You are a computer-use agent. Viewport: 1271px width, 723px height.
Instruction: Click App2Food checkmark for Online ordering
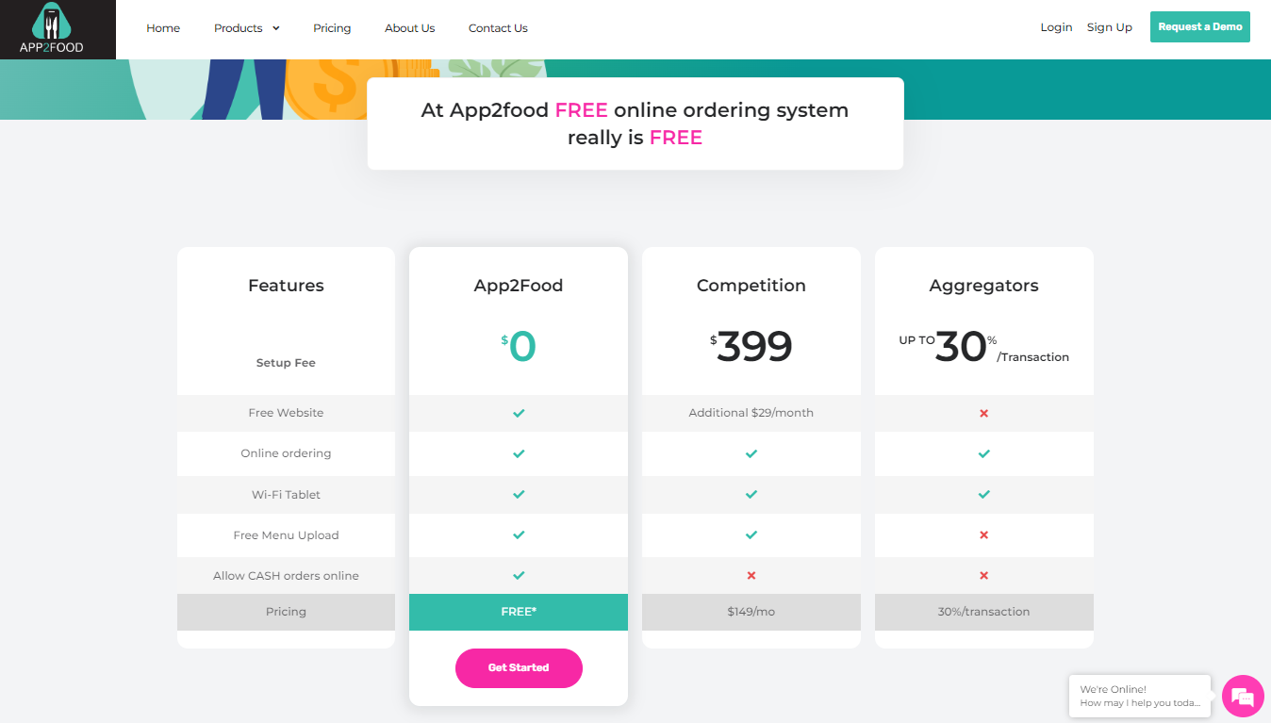pyautogui.click(x=519, y=453)
